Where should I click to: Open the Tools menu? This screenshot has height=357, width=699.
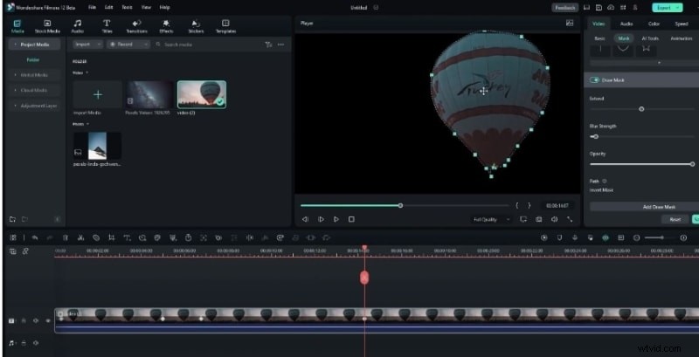tap(127, 8)
